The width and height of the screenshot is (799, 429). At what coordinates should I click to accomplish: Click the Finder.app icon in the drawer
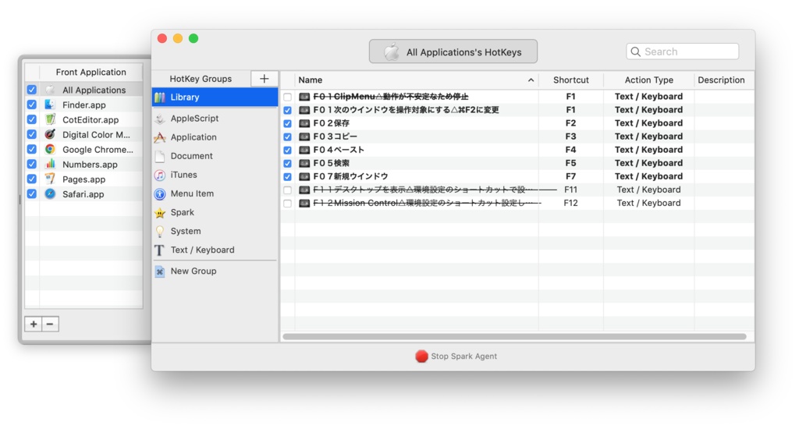coord(50,105)
